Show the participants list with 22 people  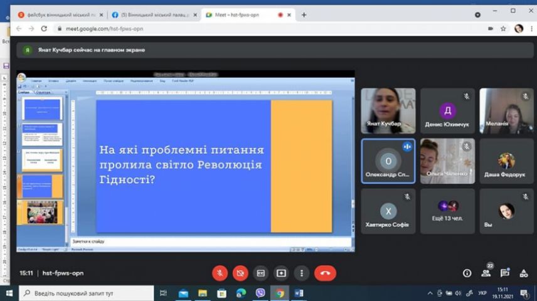(x=486, y=273)
